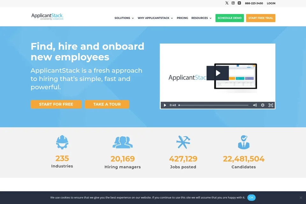Screen dimensions: 306x204
Task: Open the X (Twitter) social link
Action: coord(227,3)
